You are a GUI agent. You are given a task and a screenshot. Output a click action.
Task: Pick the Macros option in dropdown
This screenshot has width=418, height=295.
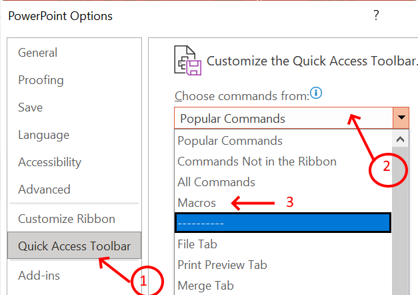196,202
